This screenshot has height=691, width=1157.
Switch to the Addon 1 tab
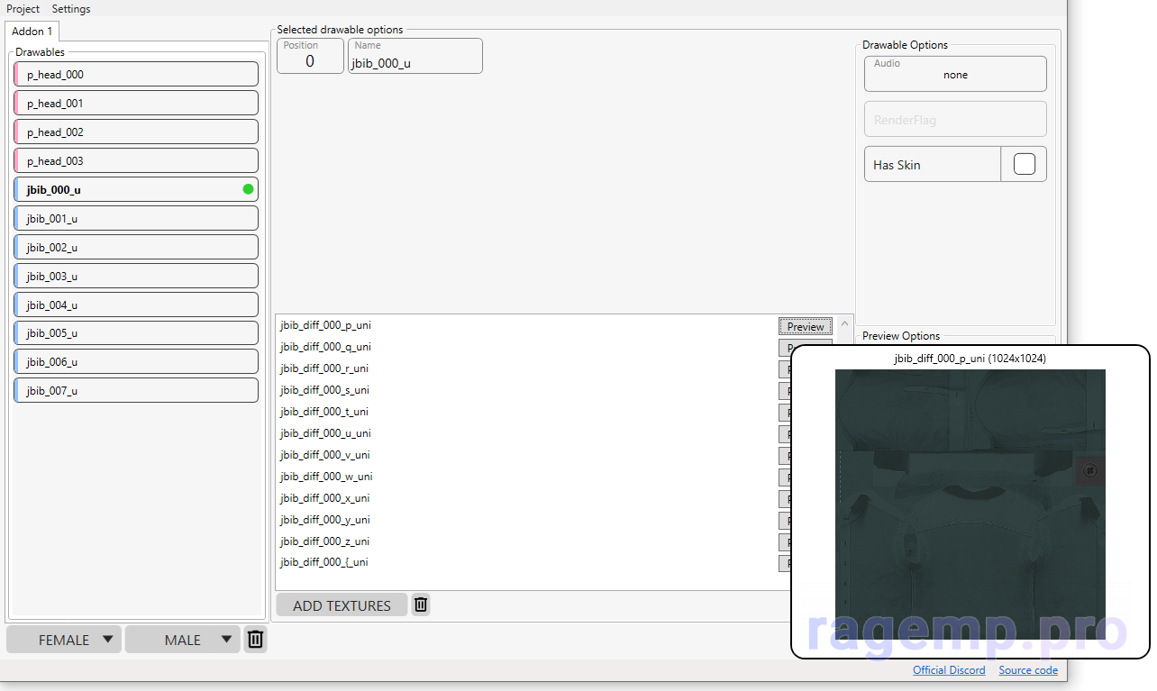[x=32, y=32]
